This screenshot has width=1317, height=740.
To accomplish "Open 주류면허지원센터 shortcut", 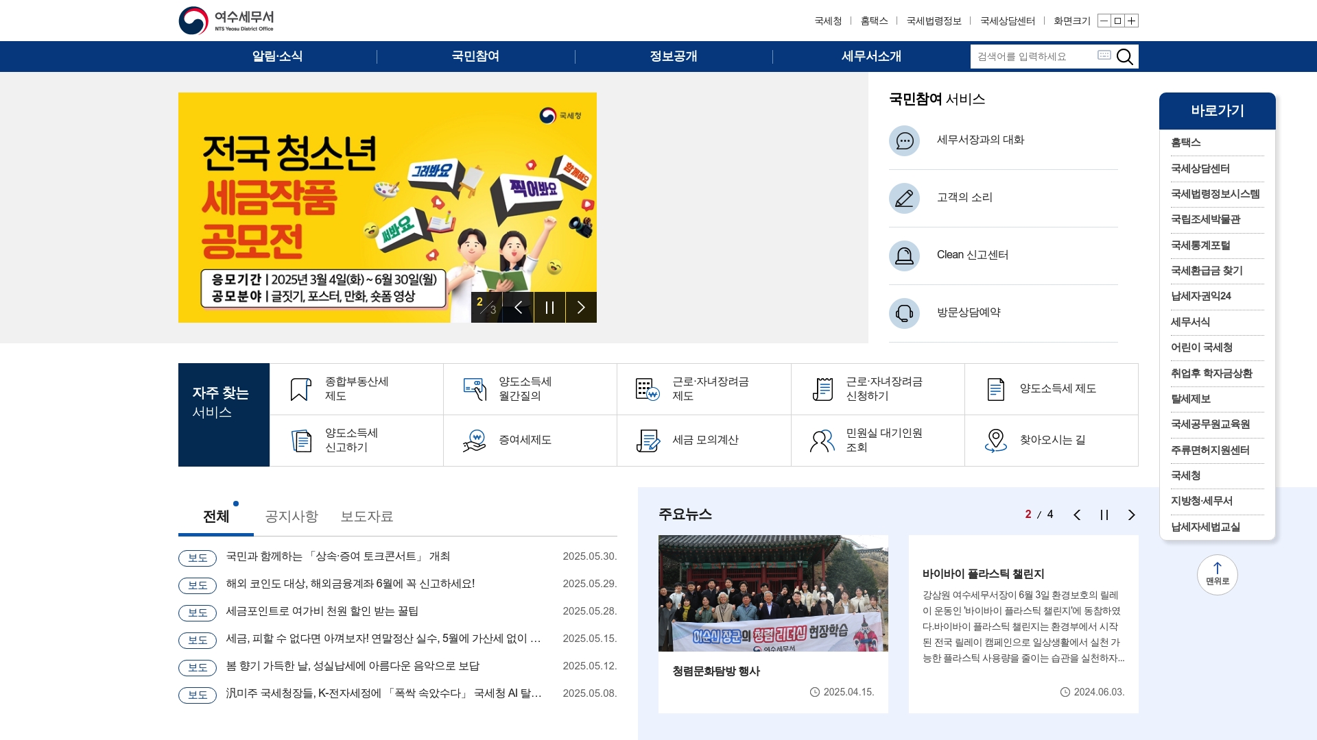I will tap(1210, 450).
